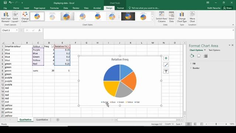
Task: Click the Relative Freq chart title
Action: coord(120,59)
